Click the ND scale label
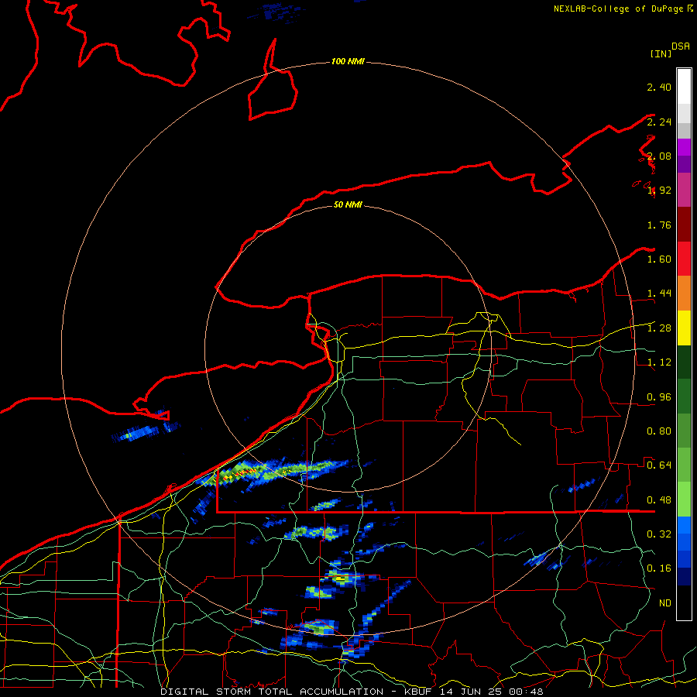The width and height of the screenshot is (697, 697). point(665,603)
